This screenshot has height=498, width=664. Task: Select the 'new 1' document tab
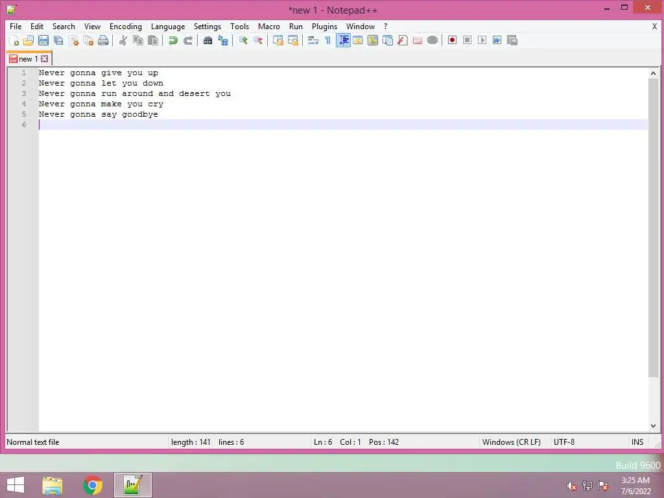point(29,58)
